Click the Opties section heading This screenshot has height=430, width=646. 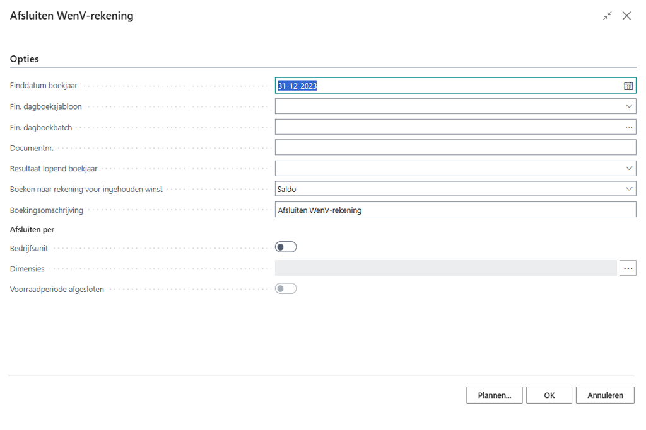point(25,59)
